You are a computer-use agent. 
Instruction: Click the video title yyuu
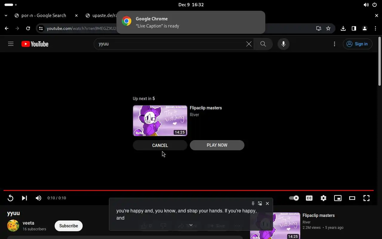[13, 213]
